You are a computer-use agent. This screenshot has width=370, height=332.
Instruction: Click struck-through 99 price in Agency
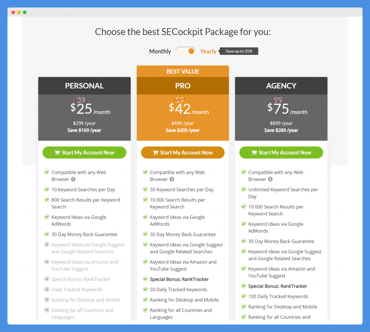point(278,100)
